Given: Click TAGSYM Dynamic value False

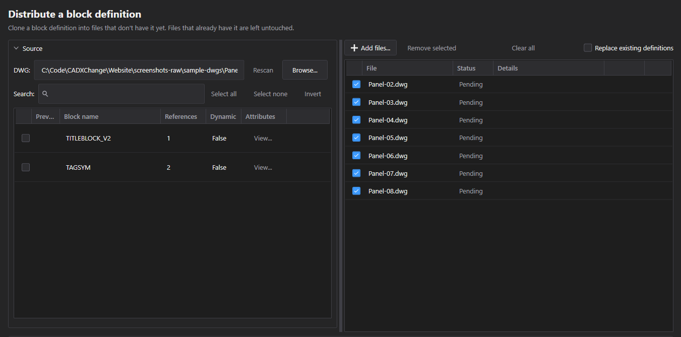Looking at the screenshot, I should pyautogui.click(x=219, y=167).
